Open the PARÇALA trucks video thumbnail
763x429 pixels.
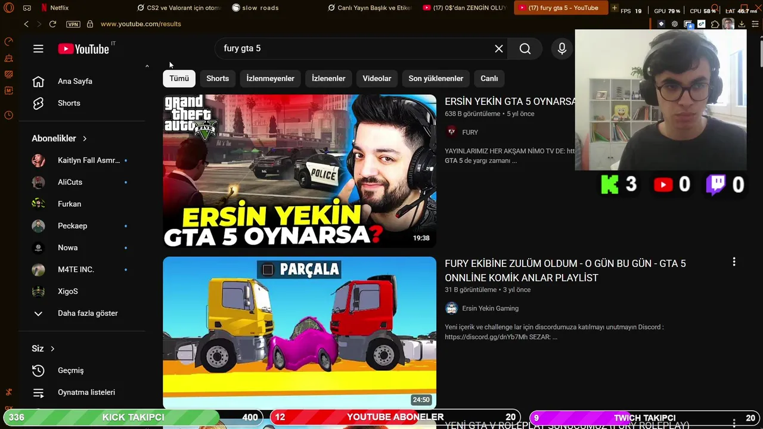pos(300,333)
